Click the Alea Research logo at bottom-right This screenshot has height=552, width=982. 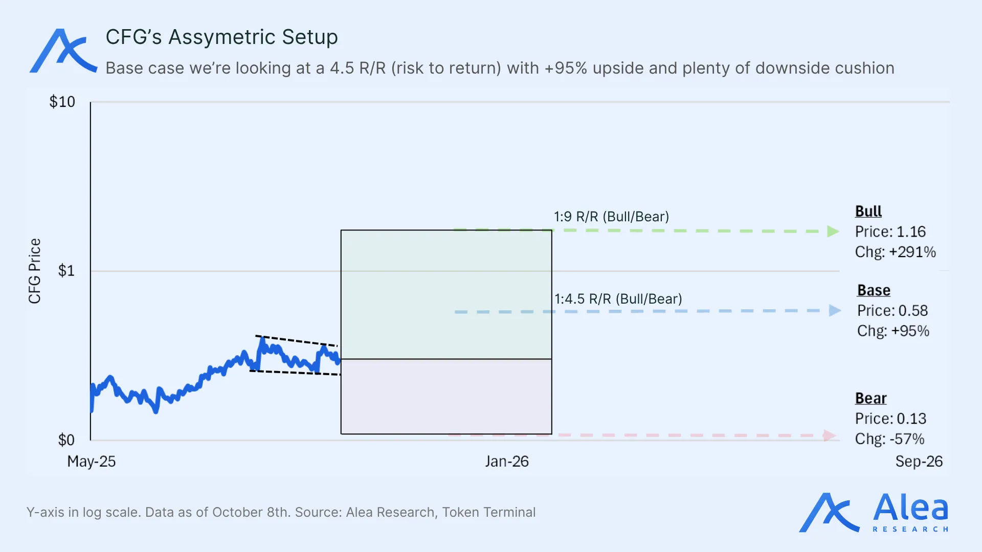pos(874,513)
